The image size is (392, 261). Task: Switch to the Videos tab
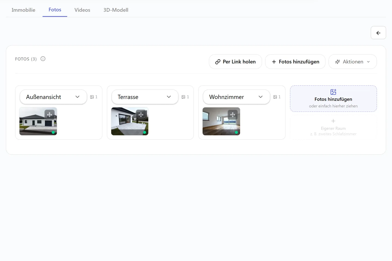82,10
